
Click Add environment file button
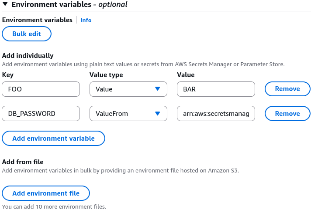click(46, 193)
